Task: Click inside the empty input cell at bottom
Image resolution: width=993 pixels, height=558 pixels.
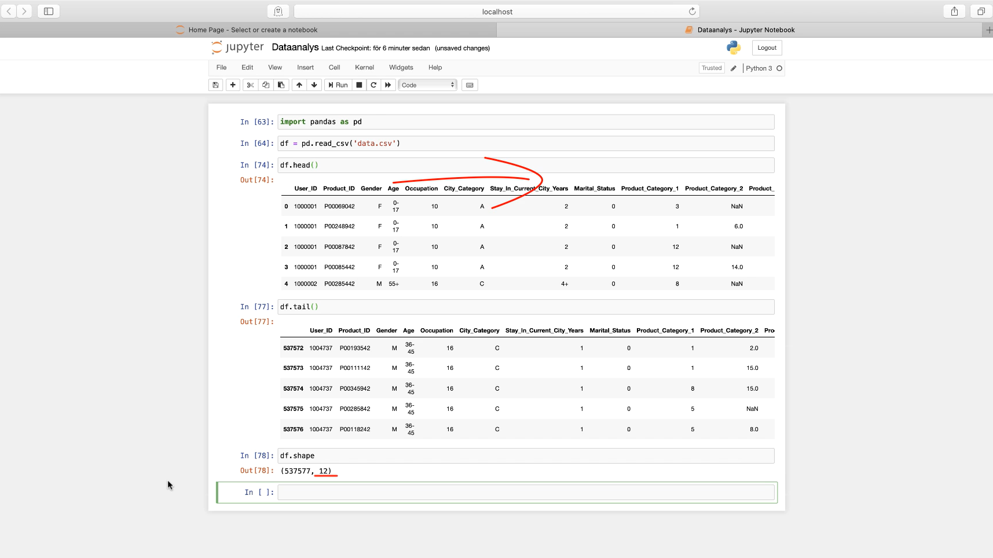Action: [x=521, y=491]
